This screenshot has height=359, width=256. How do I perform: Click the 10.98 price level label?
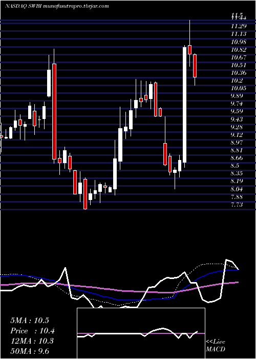pyautogui.click(x=239, y=42)
